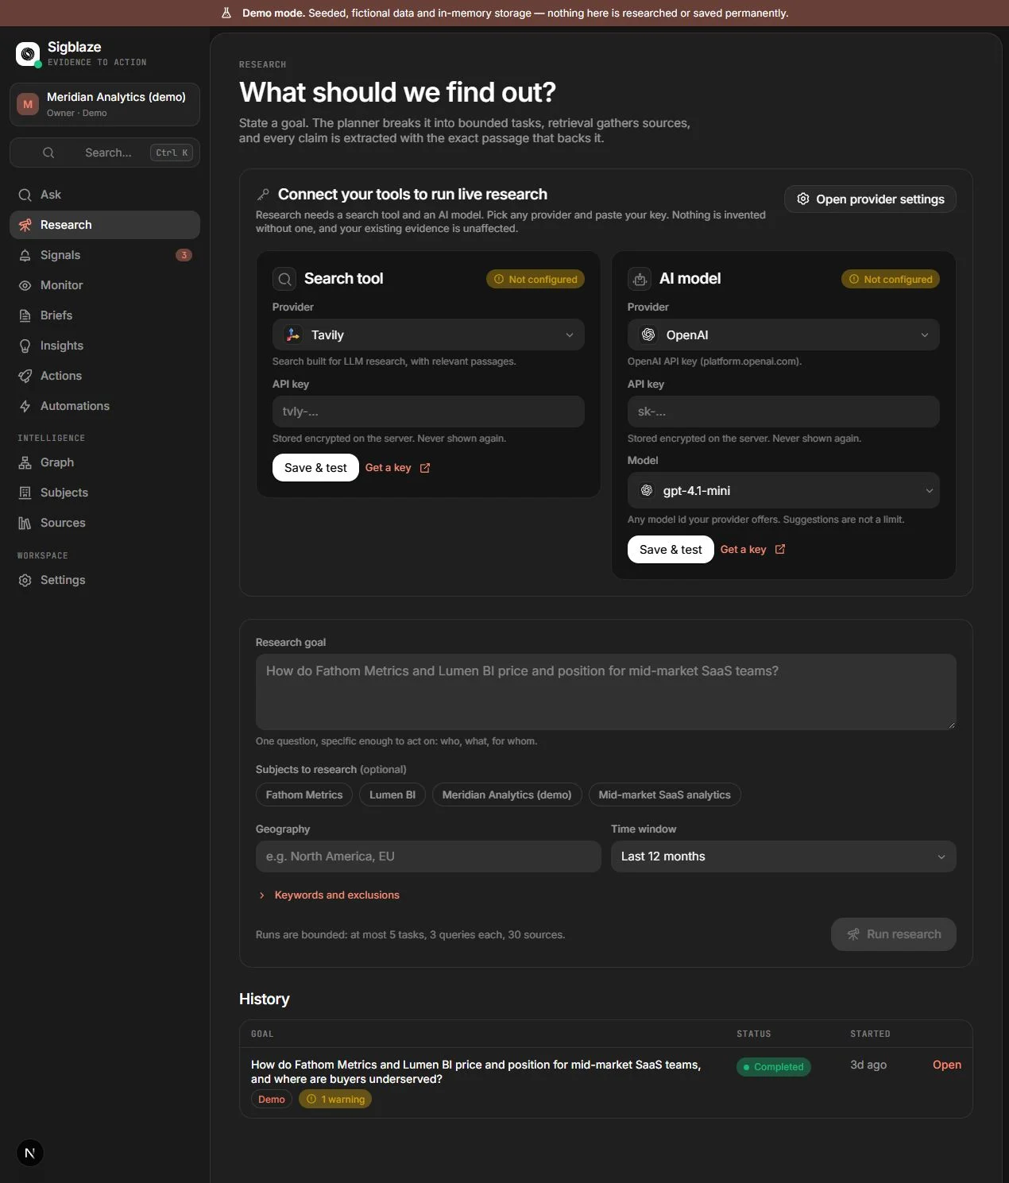The image size is (1009, 1183).
Task: Focus the OpenAI API key field
Action: coord(783,412)
